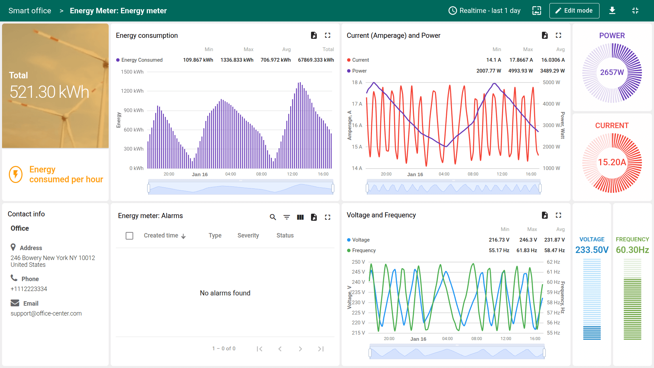Open the alarms filter icon
This screenshot has height=368, width=654.
(287, 217)
